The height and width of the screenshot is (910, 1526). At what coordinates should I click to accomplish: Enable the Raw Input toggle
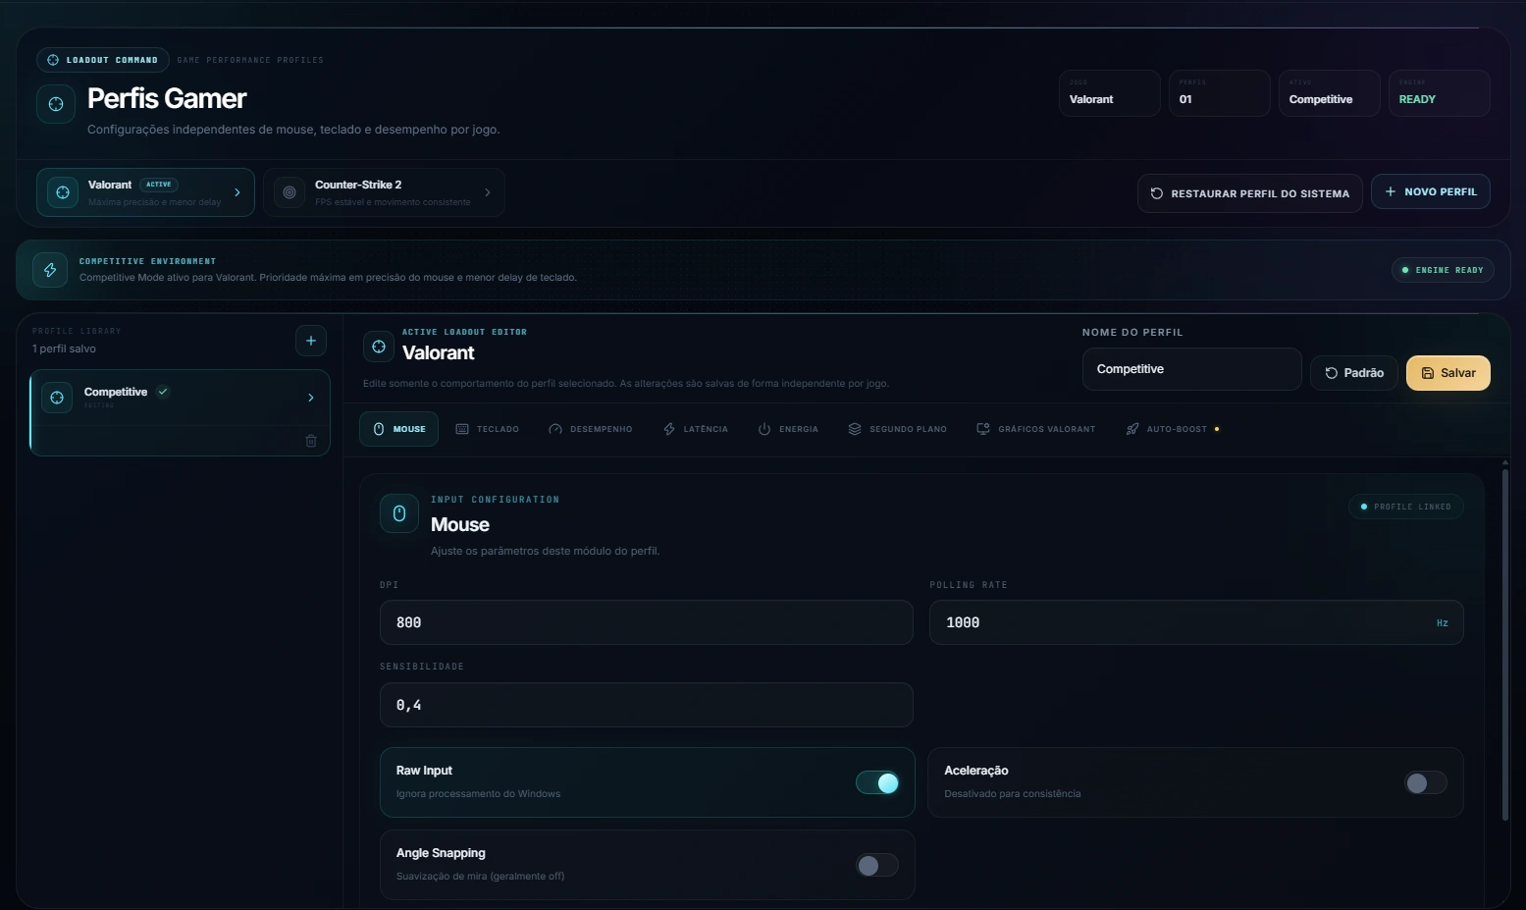[877, 782]
